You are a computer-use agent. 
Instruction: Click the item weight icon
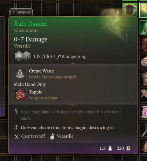coord(110,148)
